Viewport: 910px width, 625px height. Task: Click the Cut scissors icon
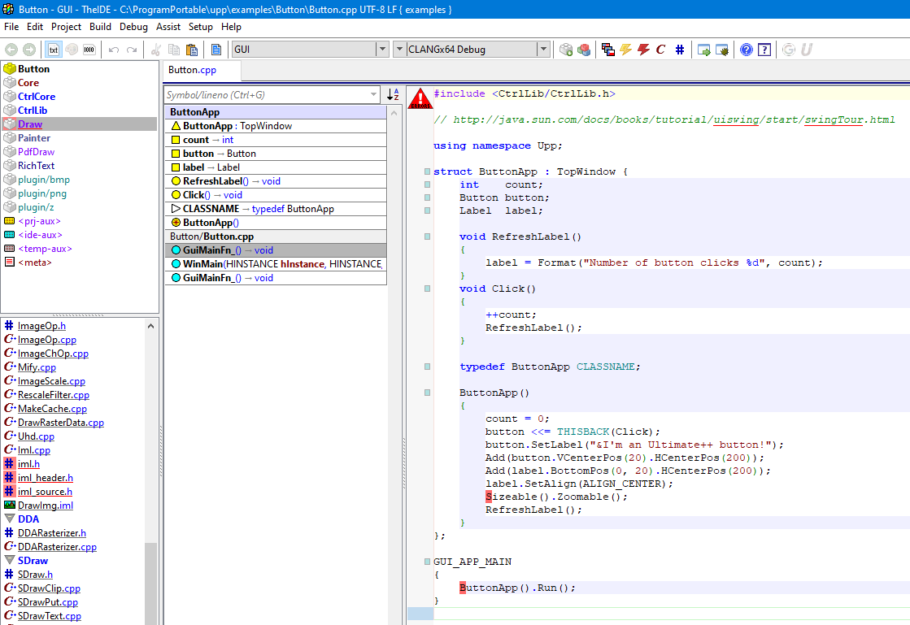point(155,50)
